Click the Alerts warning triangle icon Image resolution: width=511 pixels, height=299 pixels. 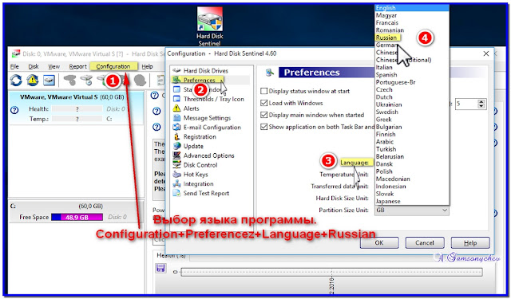[x=176, y=108]
